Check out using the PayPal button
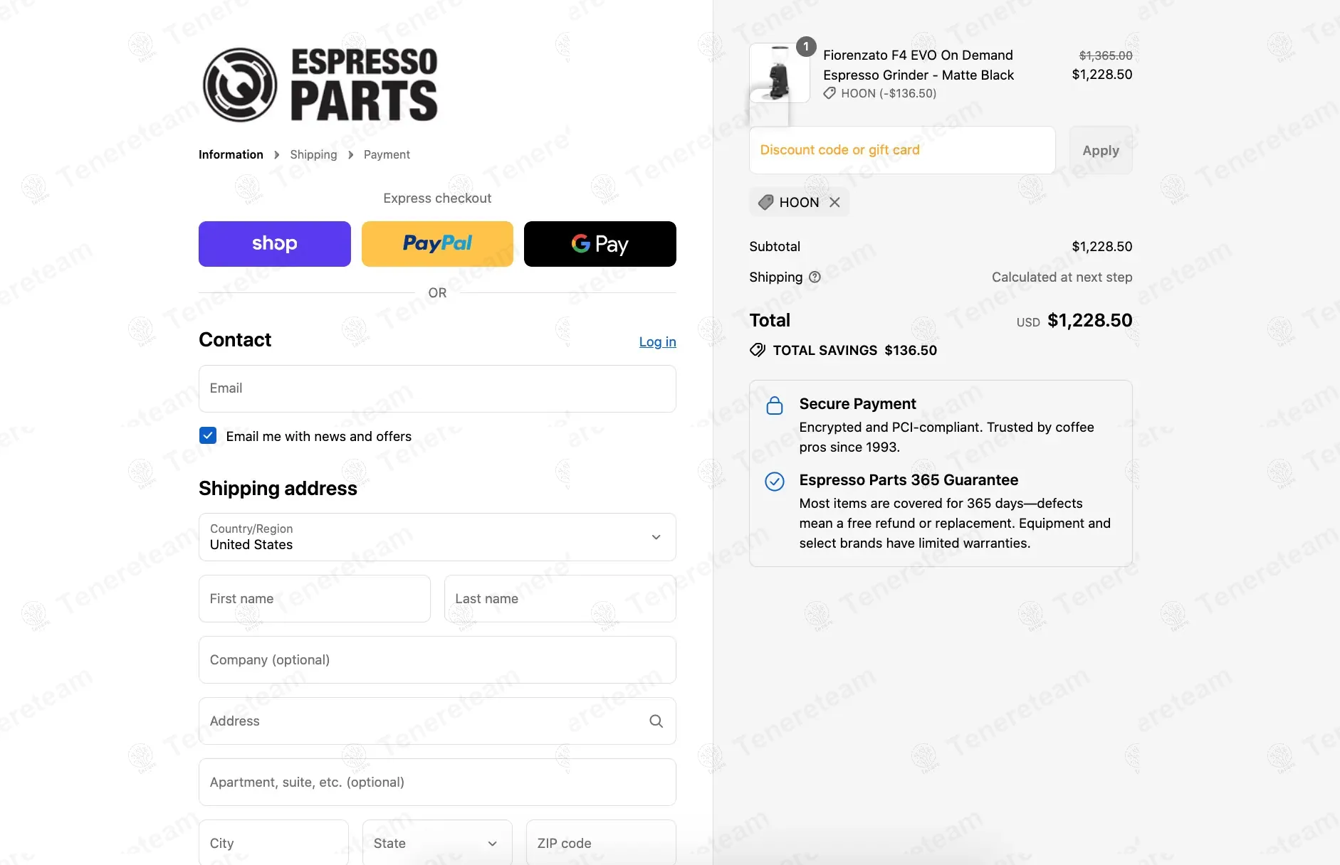Viewport: 1340px width, 865px height. coord(437,244)
